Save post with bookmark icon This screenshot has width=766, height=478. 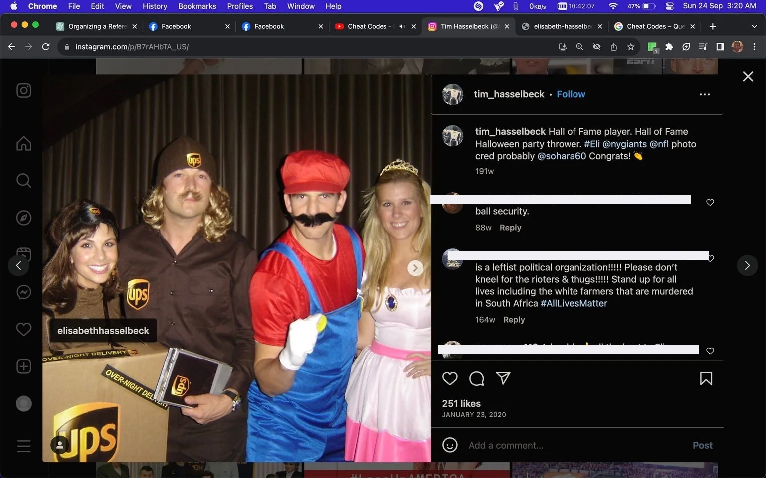pos(706,378)
